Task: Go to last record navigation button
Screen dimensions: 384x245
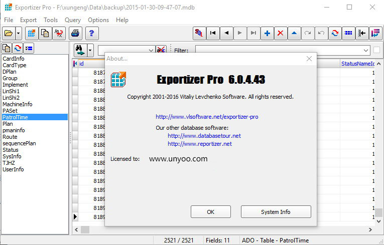Action: [253, 33]
